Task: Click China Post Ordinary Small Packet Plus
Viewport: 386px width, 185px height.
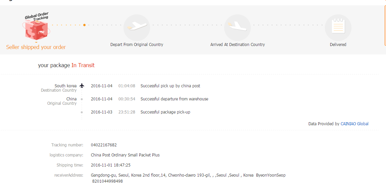Action: pyautogui.click(x=125, y=155)
